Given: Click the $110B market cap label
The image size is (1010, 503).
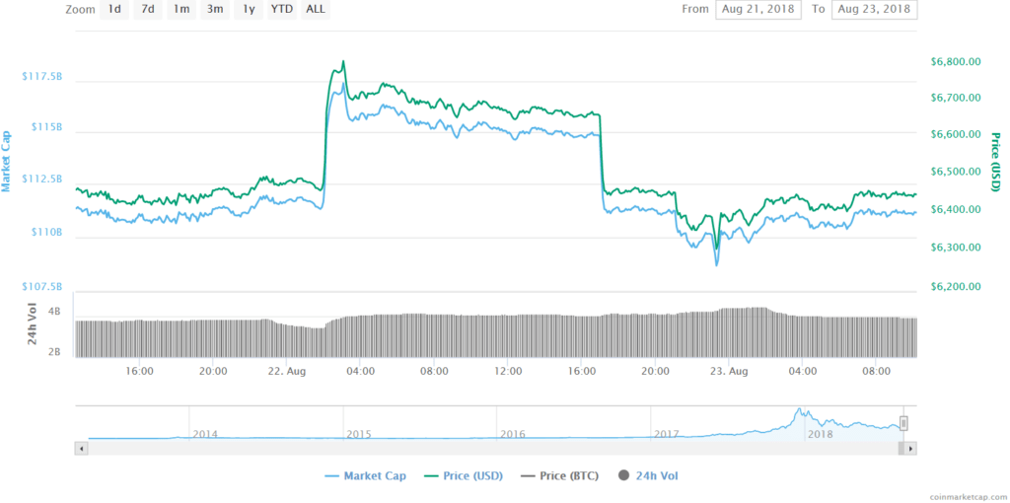Looking at the screenshot, I should 47,232.
